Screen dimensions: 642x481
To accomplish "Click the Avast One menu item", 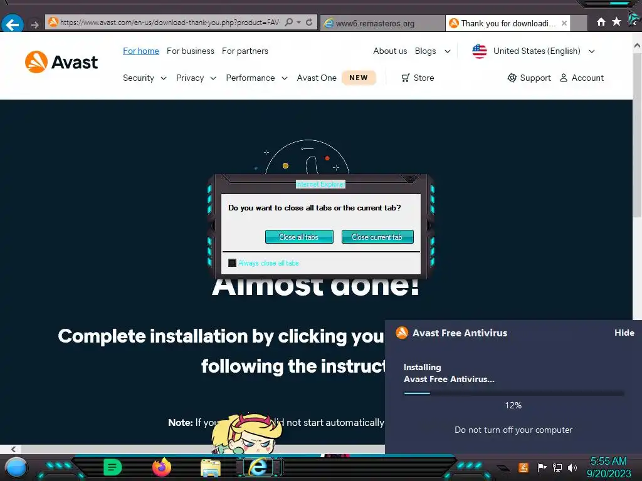I will click(317, 78).
